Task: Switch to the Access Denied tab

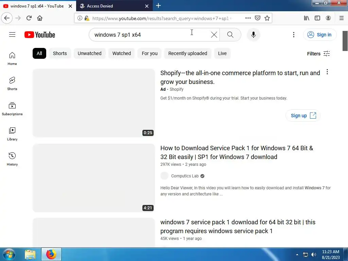Action: click(111, 6)
